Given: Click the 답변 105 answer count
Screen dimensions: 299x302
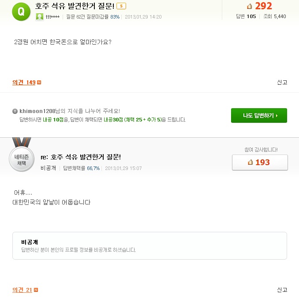Looking at the screenshot, I should coord(247,16).
